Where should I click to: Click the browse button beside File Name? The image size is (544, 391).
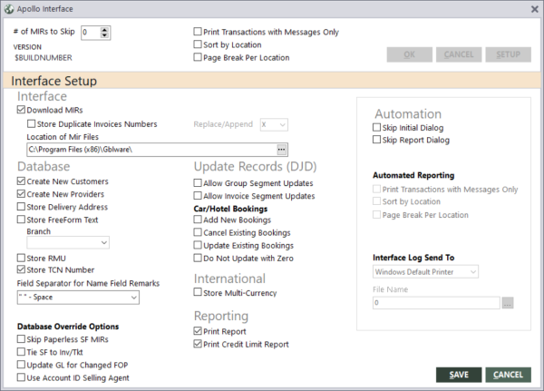point(507,303)
